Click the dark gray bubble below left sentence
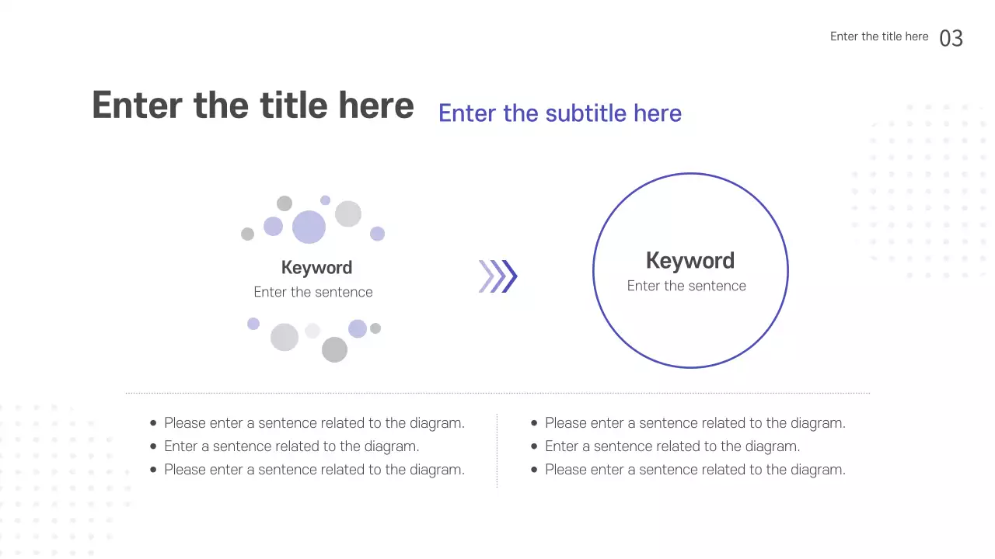Viewport: 995px width, 559px height. click(x=334, y=349)
